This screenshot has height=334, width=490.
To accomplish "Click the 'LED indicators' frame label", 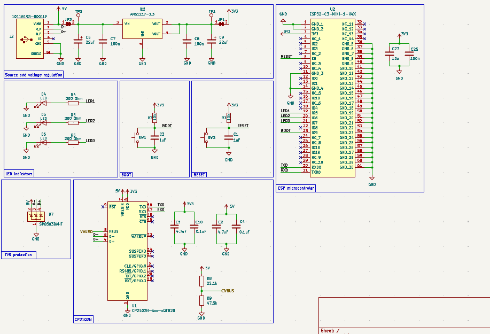I will [19, 174].
